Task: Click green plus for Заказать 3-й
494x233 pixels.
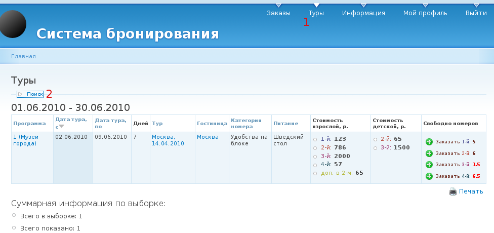Action: pos(429,165)
